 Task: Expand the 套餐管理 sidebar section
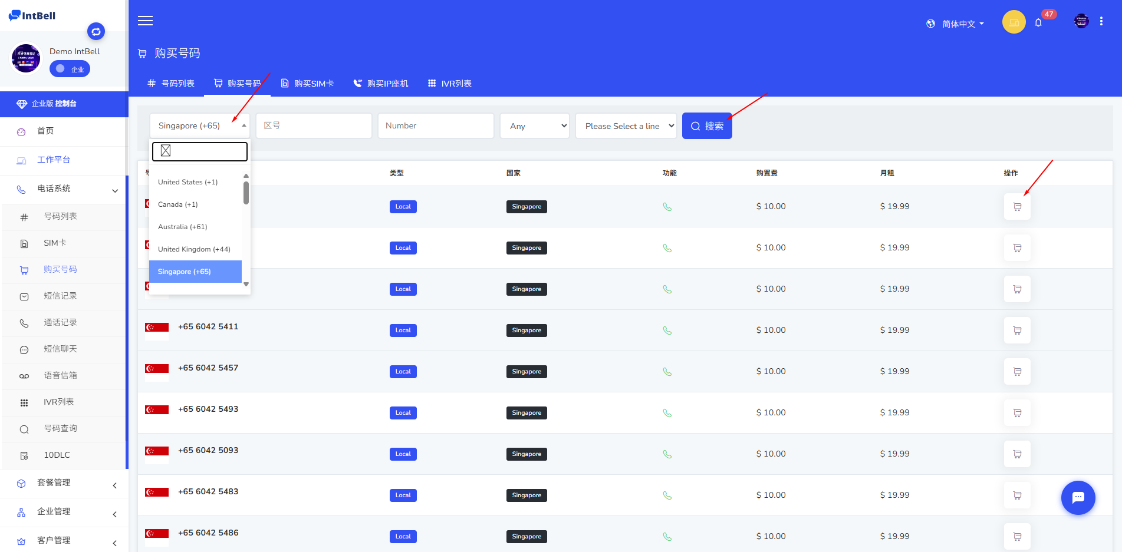64,482
